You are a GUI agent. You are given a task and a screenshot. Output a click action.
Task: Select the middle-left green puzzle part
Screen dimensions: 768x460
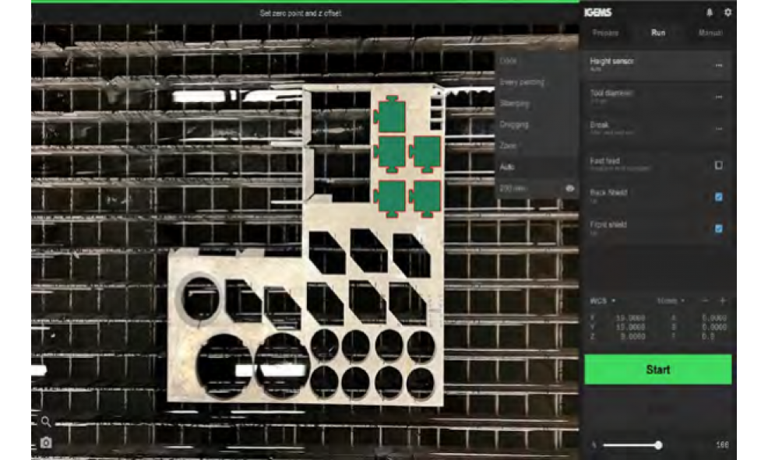tap(390, 155)
